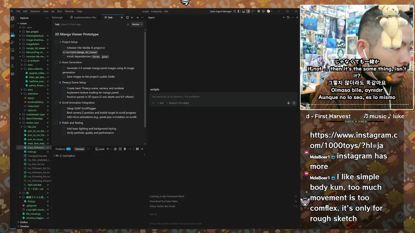
Task: Check the '2. Asset Generation' task circle
Action: [x=56, y=62]
